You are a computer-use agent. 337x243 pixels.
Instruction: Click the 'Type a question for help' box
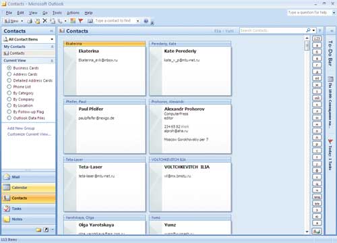pyautogui.click(x=309, y=13)
